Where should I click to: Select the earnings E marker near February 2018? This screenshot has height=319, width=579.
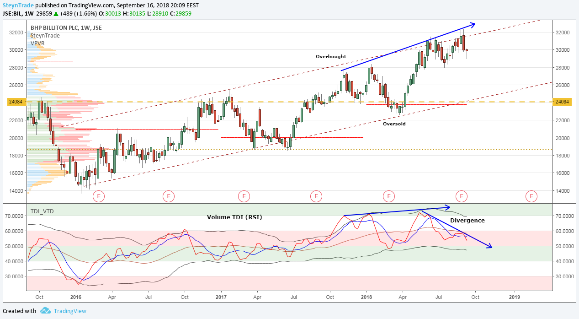pyautogui.click(x=388, y=197)
